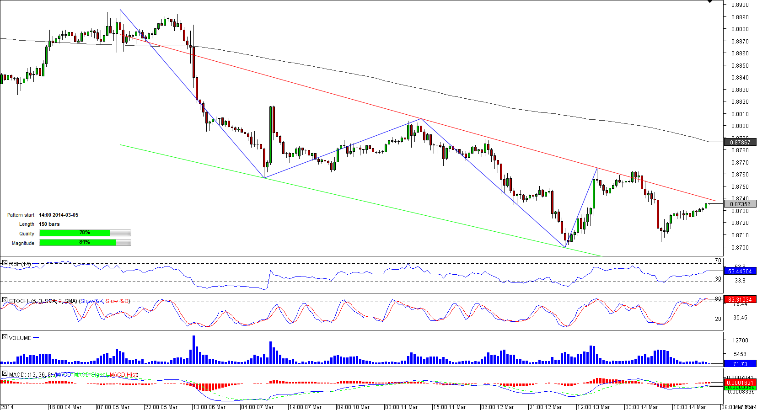The height and width of the screenshot is (410, 757).
Task: Click the blue VOLUME legend line
Action: point(36,338)
